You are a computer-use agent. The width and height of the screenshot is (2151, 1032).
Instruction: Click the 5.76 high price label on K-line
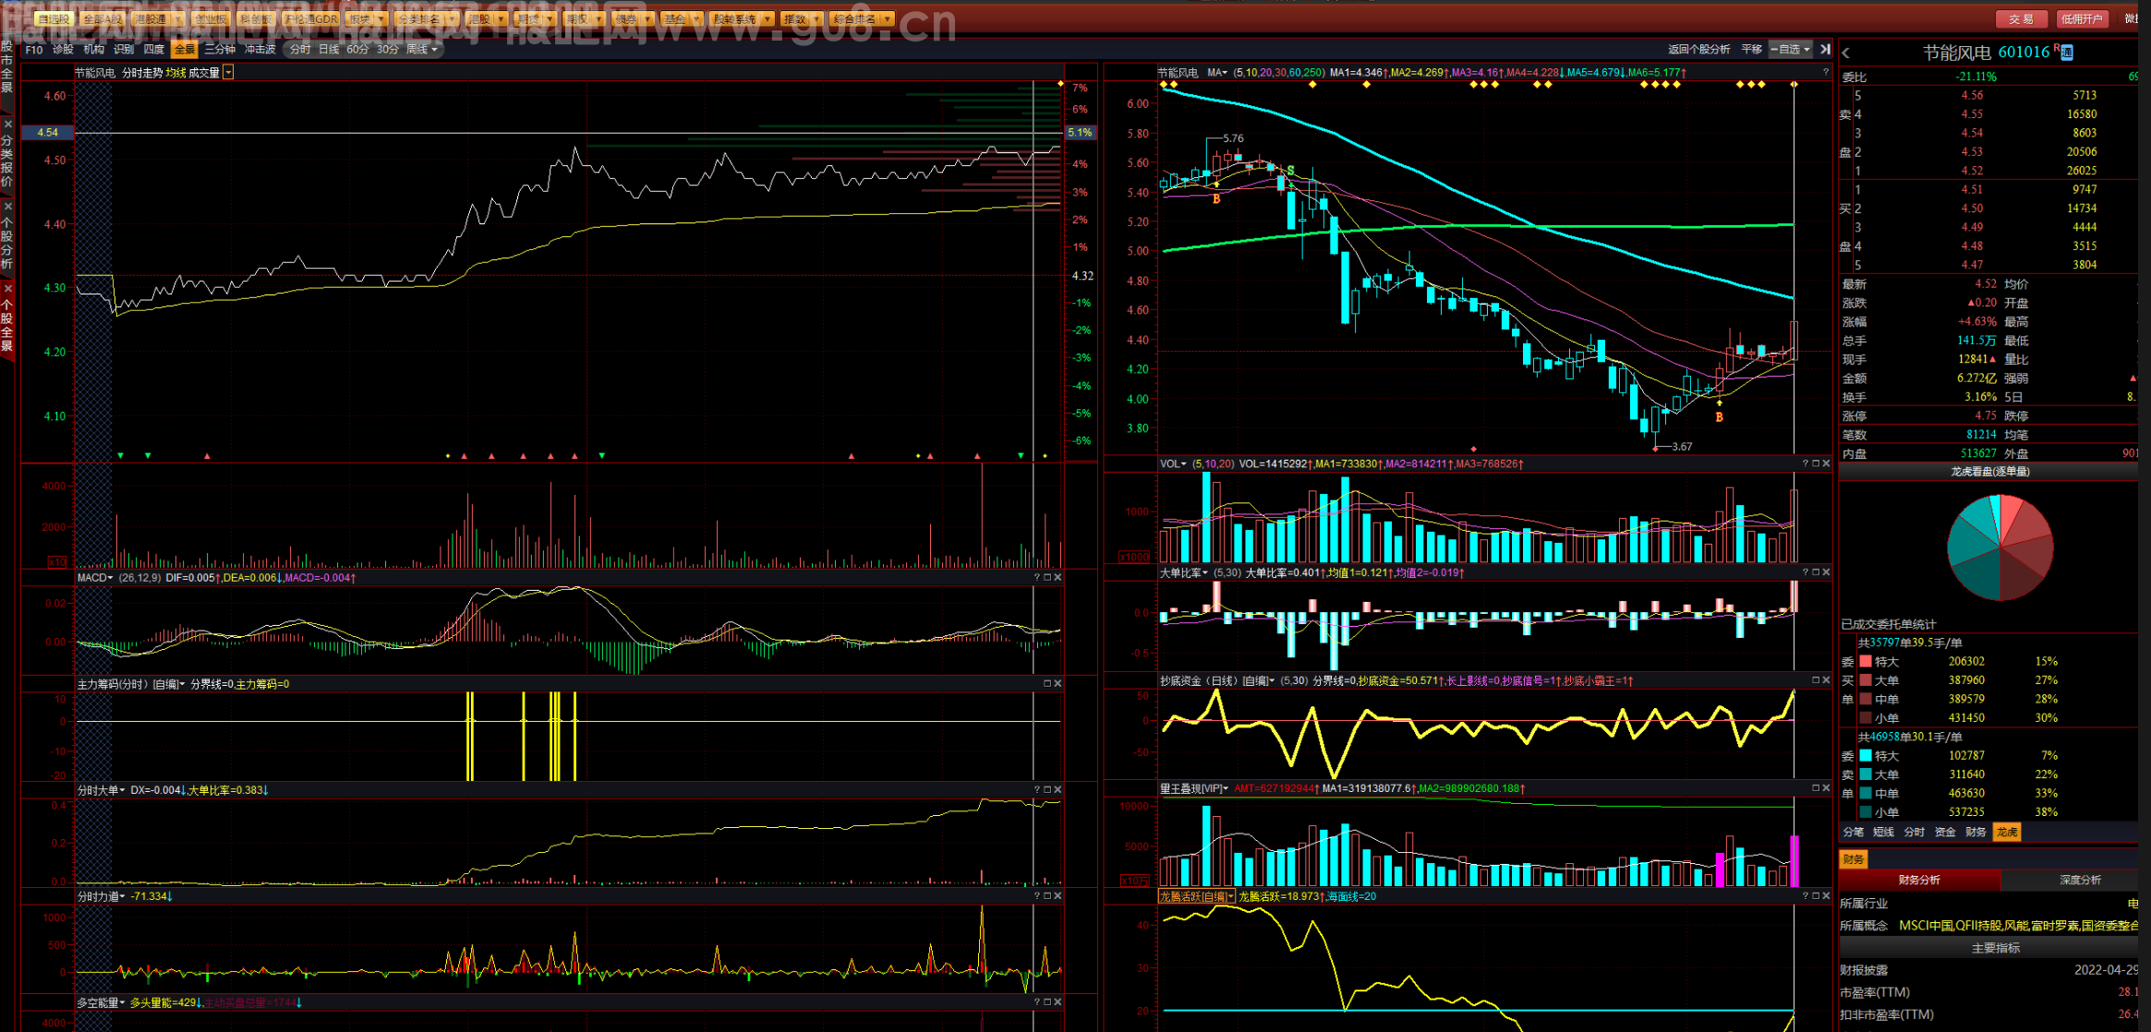click(1233, 138)
